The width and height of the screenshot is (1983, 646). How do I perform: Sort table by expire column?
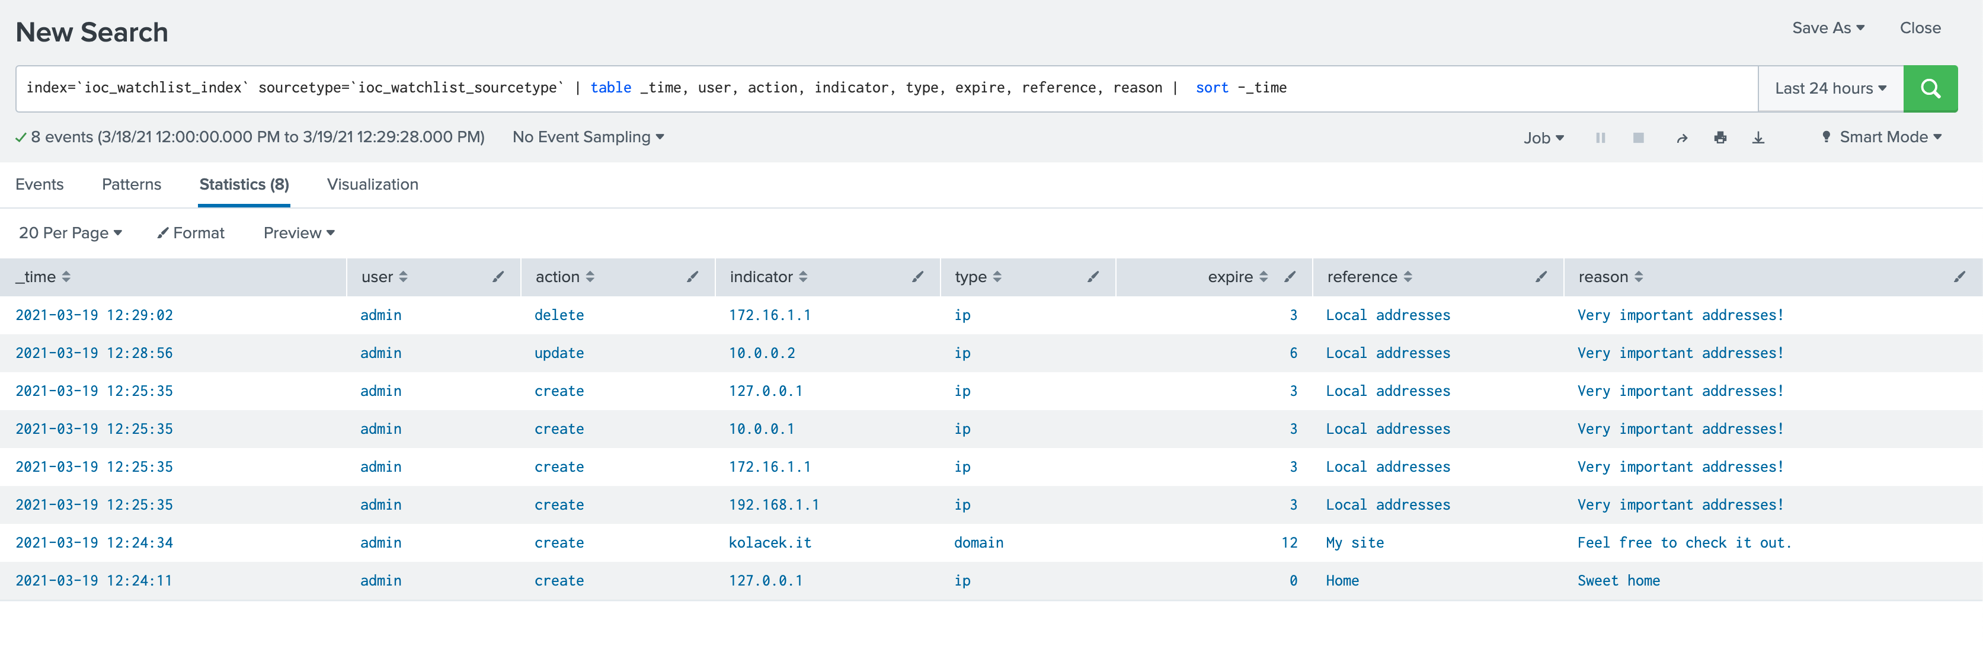tap(1237, 276)
